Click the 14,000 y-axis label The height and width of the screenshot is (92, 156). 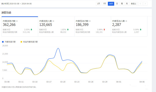(x=5, y=62)
